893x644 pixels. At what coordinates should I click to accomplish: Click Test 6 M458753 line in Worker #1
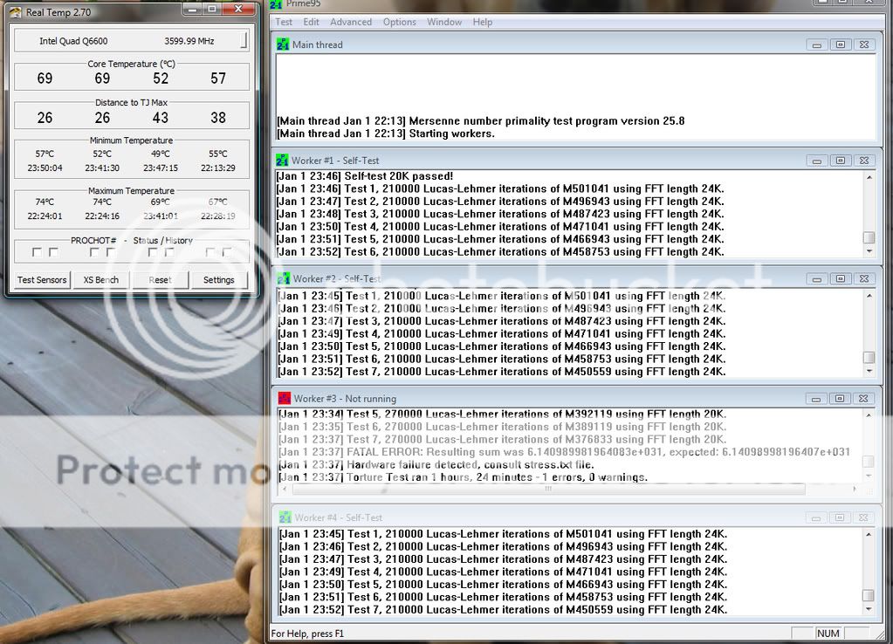(500, 251)
